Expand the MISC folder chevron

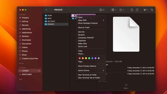pyautogui.click(x=67, y=18)
